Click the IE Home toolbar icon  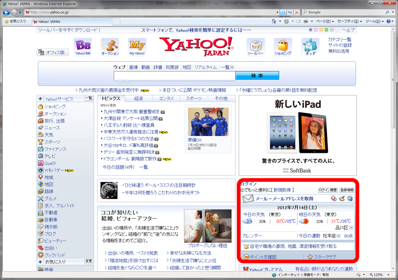274,21
